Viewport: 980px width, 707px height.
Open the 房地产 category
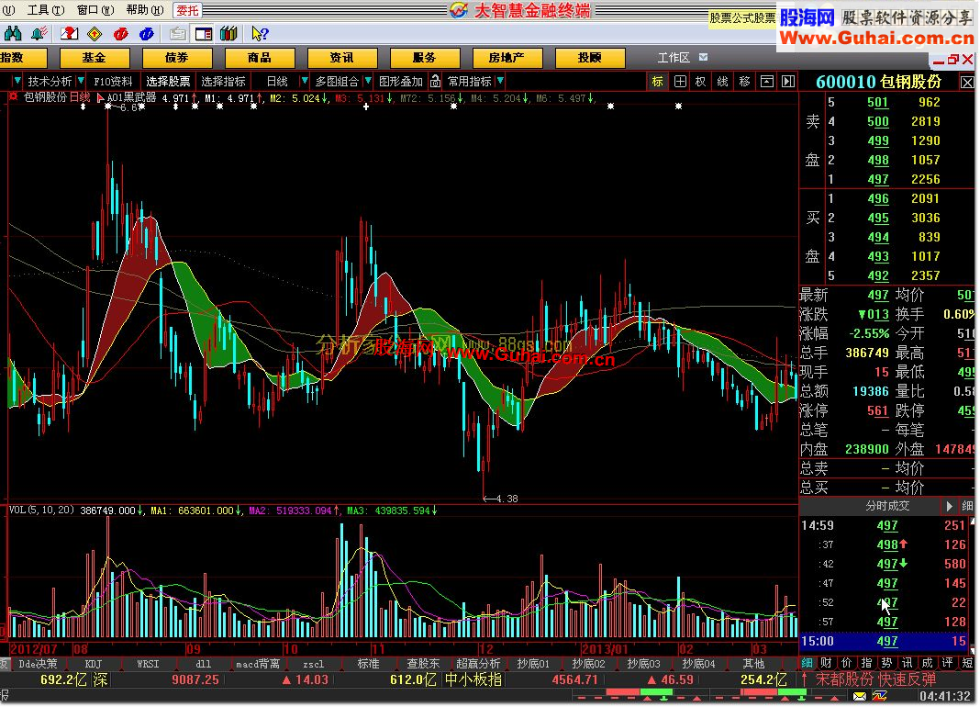pyautogui.click(x=507, y=58)
